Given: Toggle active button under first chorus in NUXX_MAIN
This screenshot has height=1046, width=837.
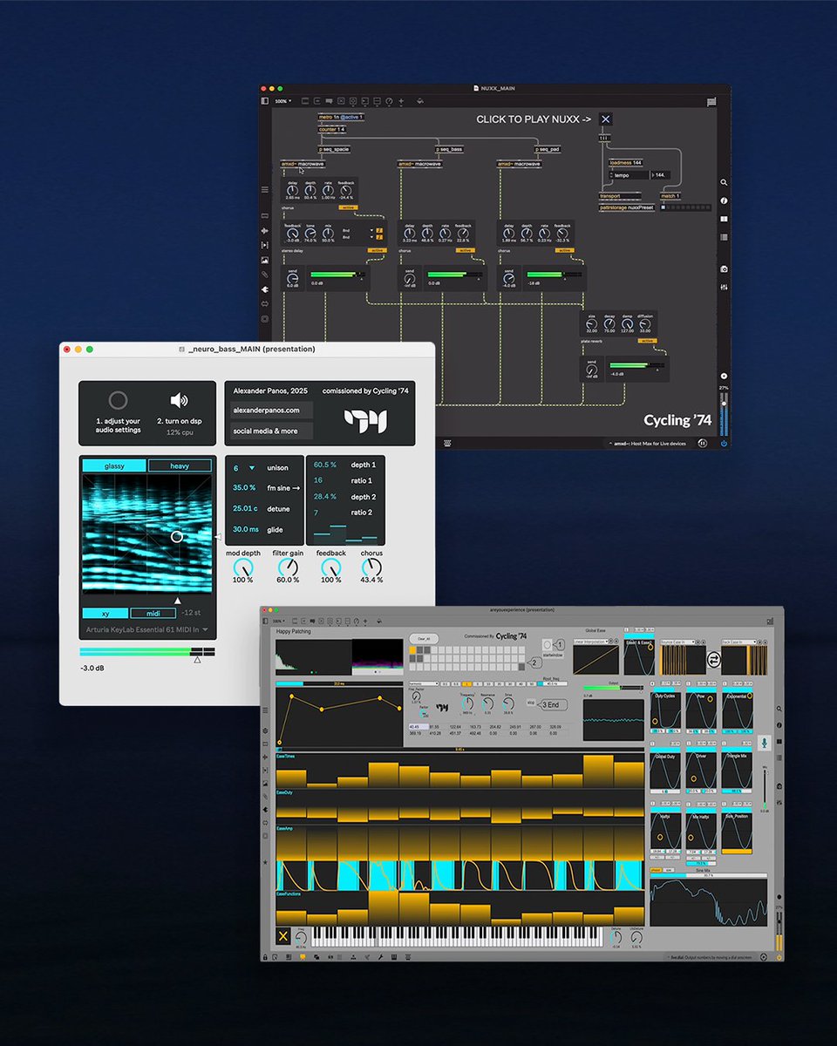Looking at the screenshot, I should click(349, 207).
